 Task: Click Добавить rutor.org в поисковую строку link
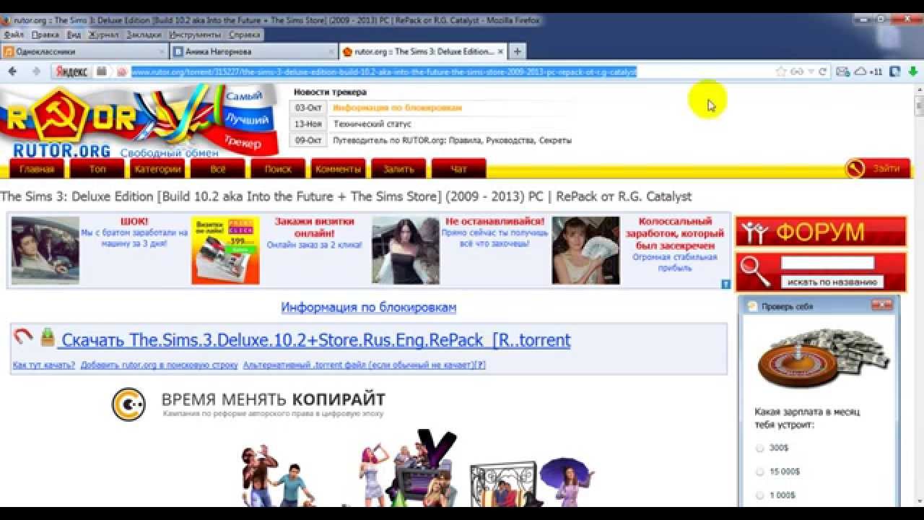[x=160, y=365]
